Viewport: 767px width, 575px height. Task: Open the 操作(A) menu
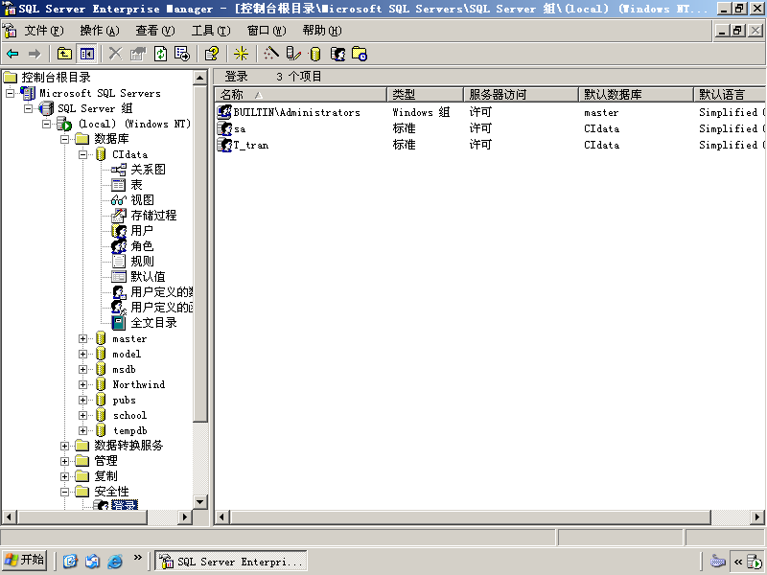pyautogui.click(x=100, y=31)
